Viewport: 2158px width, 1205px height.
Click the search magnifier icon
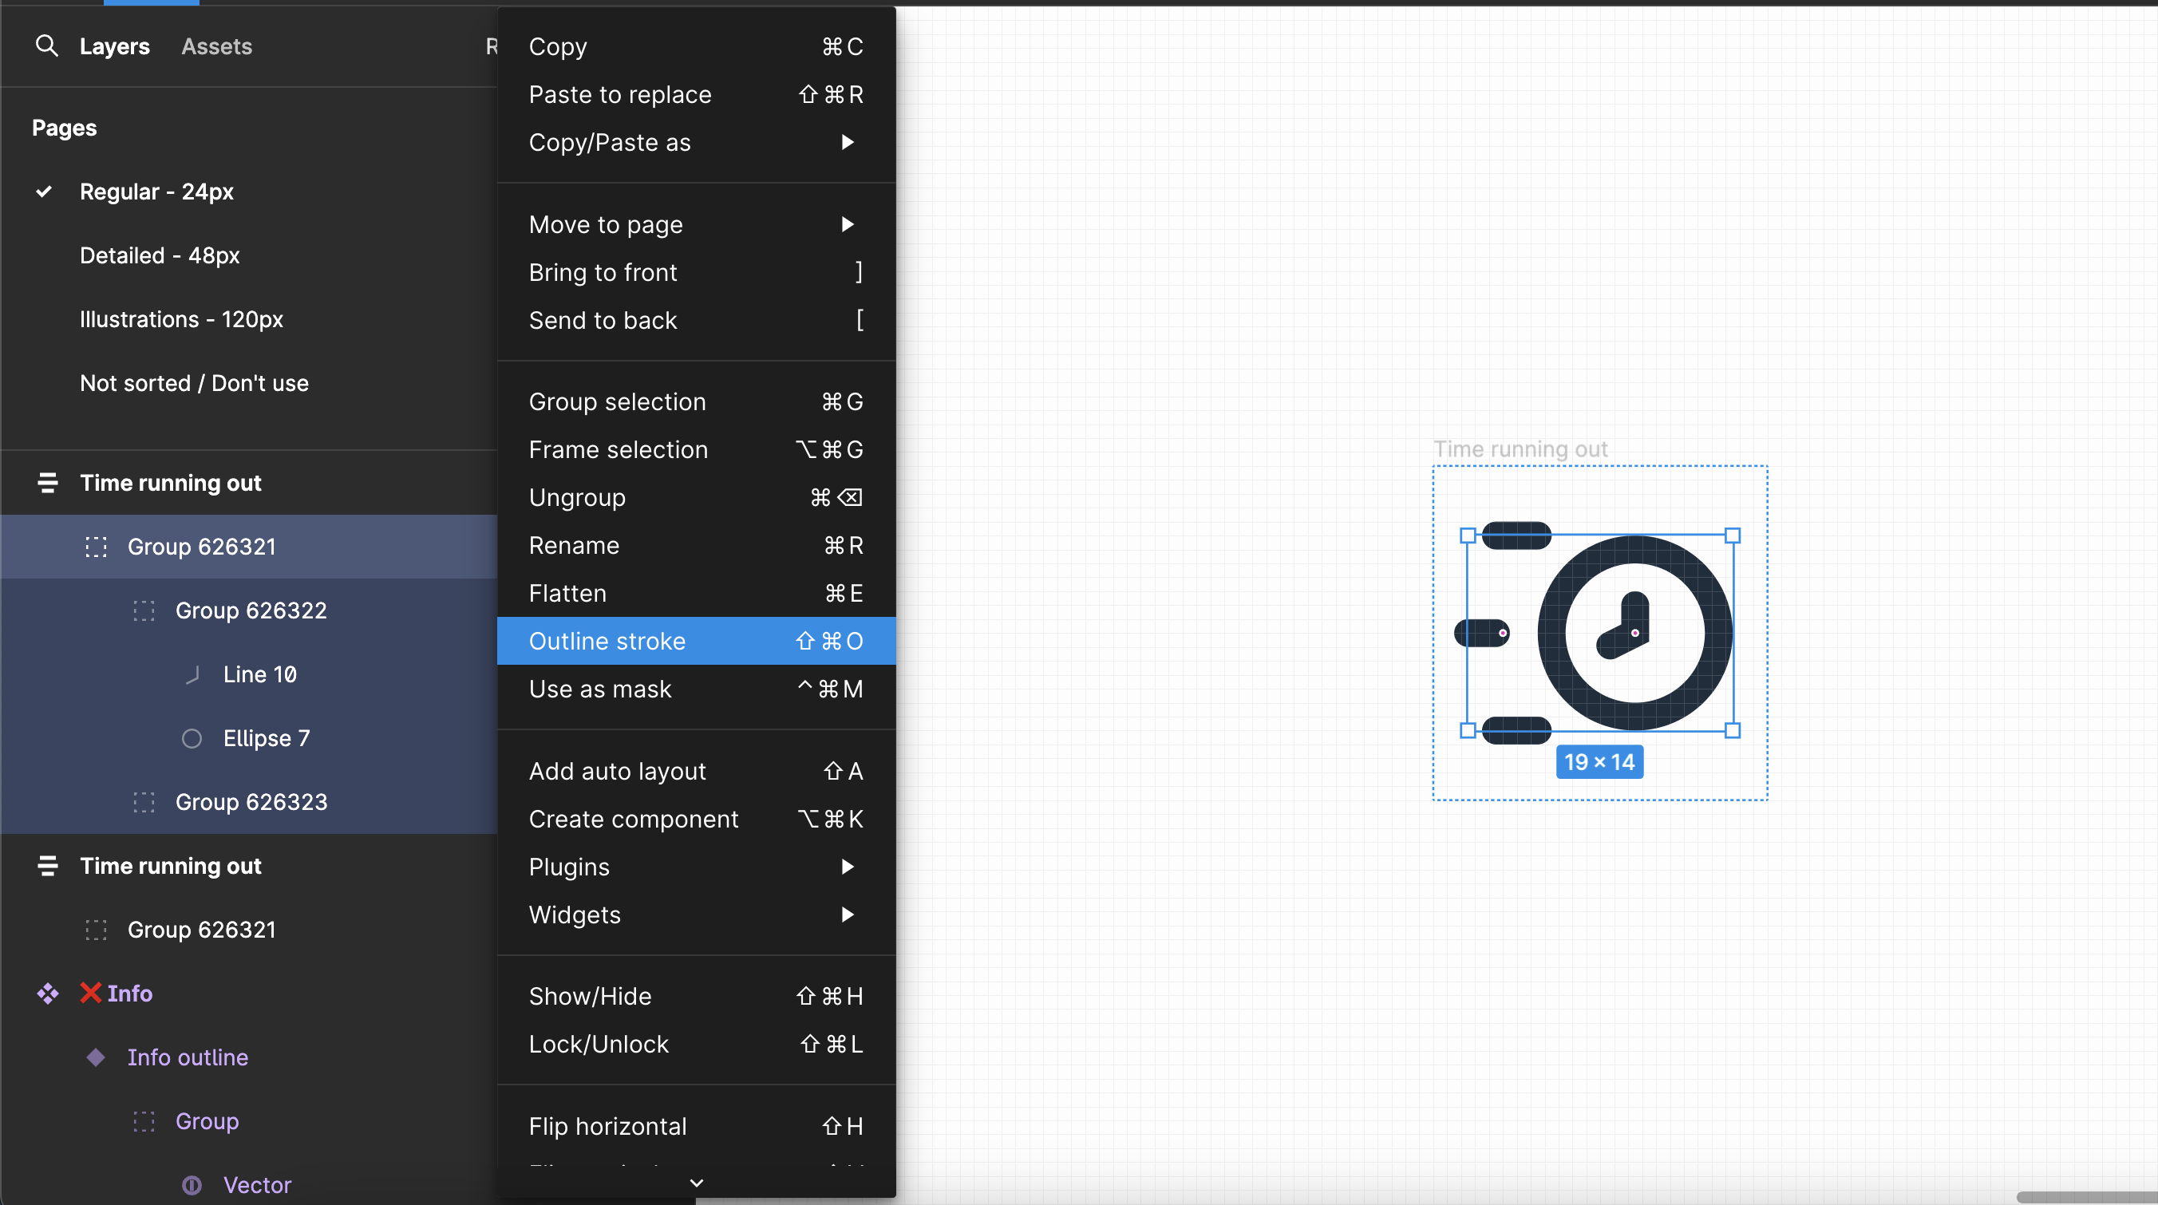tap(48, 46)
